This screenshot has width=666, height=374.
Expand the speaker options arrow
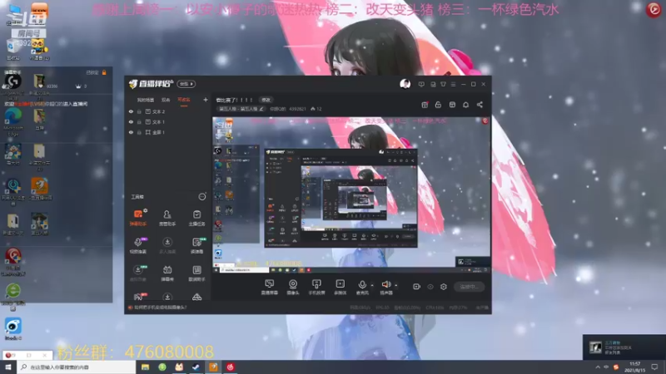[x=396, y=285]
